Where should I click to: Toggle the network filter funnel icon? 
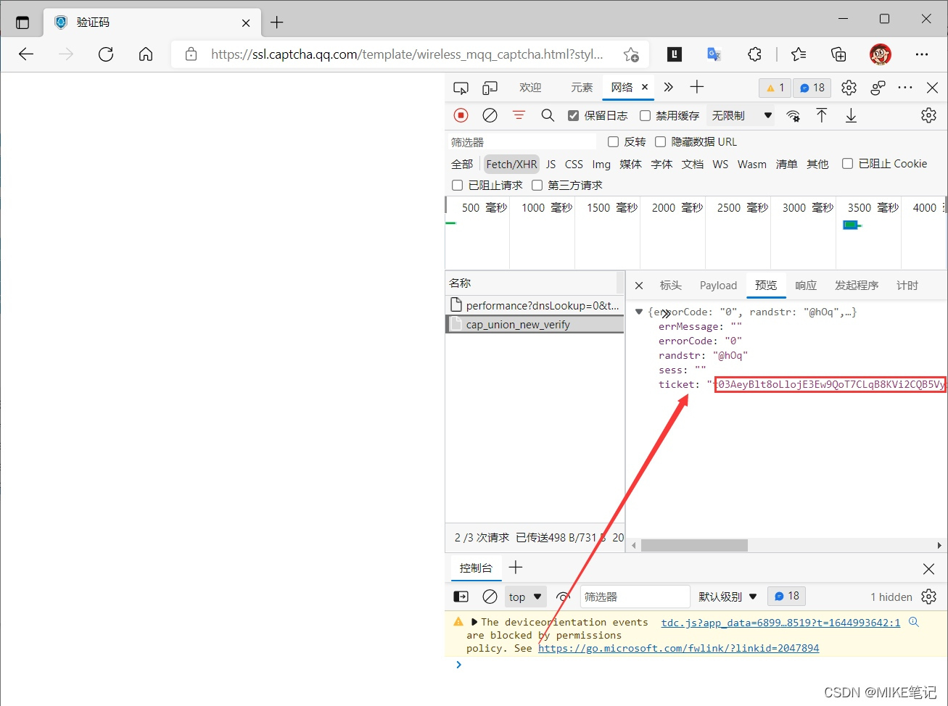click(519, 115)
